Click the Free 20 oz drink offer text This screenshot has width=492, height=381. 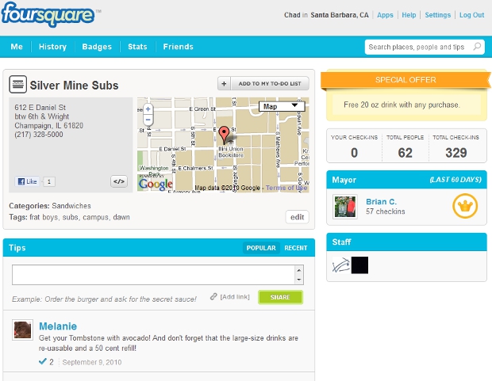(402, 105)
